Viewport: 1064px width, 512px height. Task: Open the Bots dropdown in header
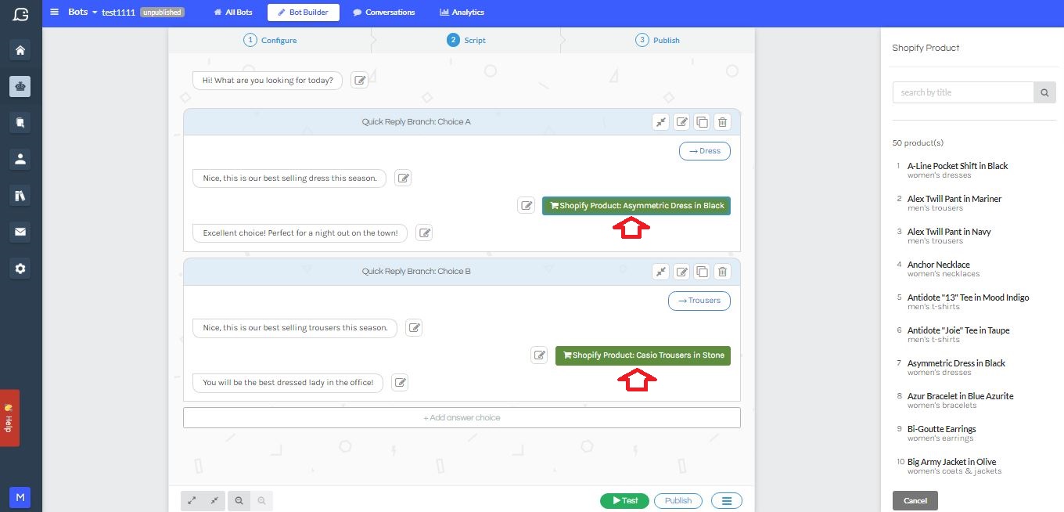point(83,13)
